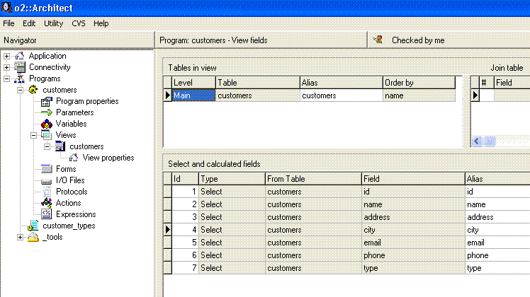Click the View properties house icon
The height and width of the screenshot is (297, 530).
[x=74, y=158]
